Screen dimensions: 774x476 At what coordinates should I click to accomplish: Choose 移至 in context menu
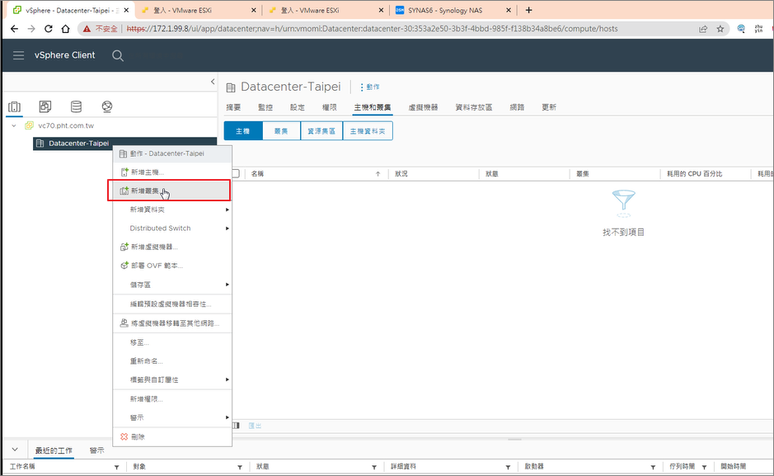172,342
